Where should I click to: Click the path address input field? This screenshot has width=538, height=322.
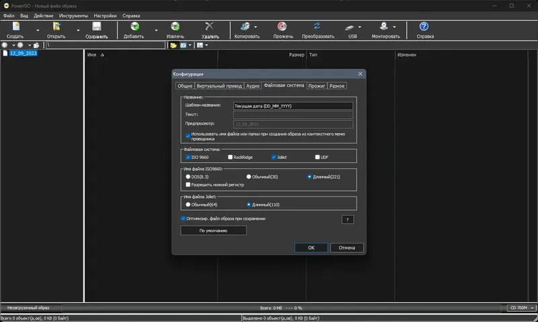click(106, 45)
